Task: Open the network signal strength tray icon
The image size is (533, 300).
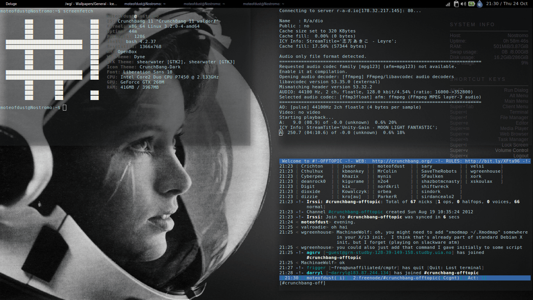Action: 448,4
